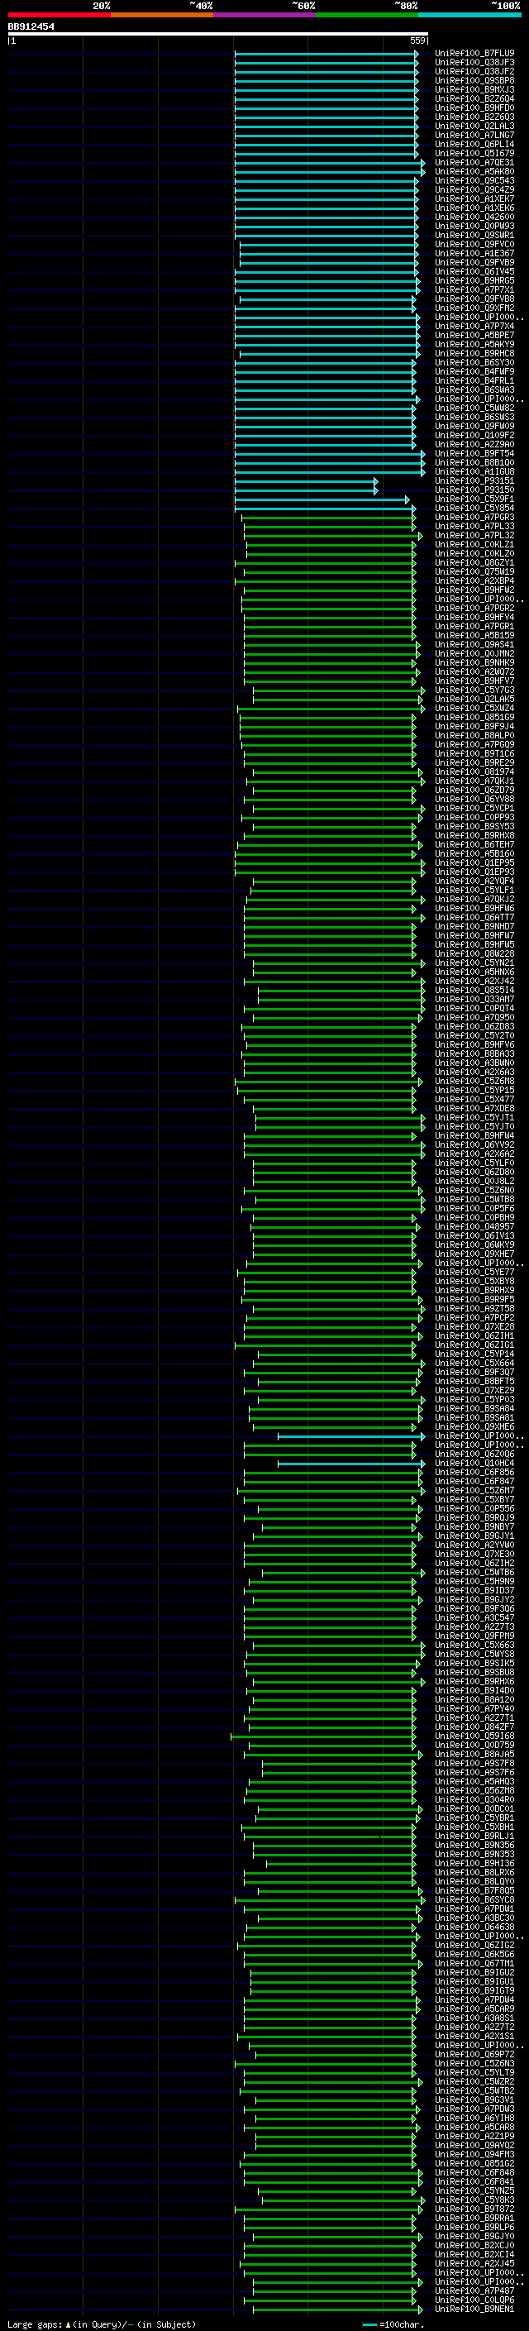The image size is (529, 2331).
Task: Select hit UniRef100_A2XJ45
Action: (x=474, y=2263)
